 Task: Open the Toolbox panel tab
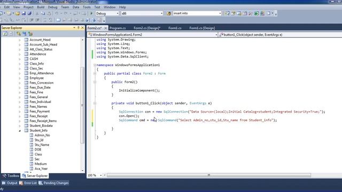[11, 175]
